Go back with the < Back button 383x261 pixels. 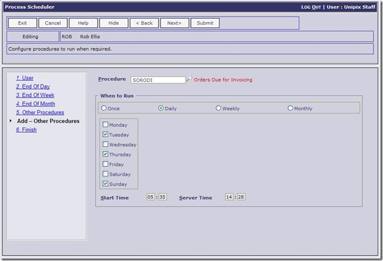click(143, 23)
